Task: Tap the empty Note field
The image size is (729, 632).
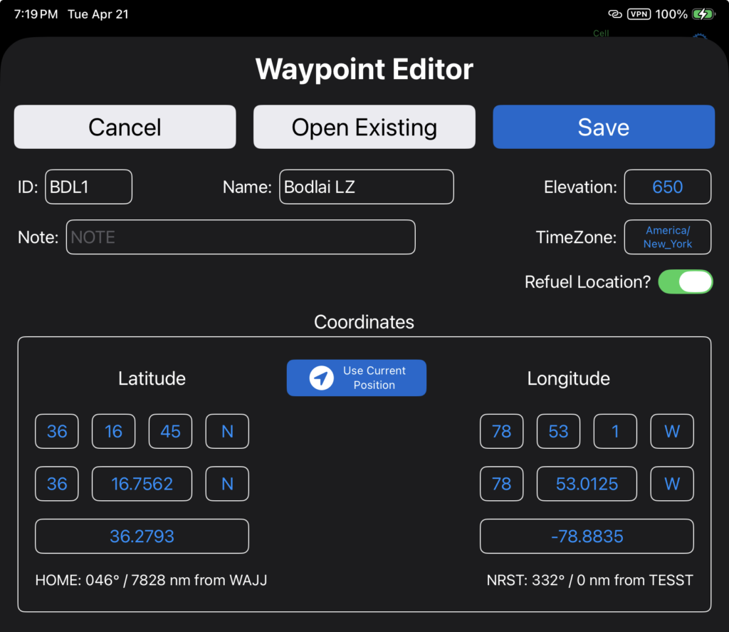Action: tap(240, 237)
